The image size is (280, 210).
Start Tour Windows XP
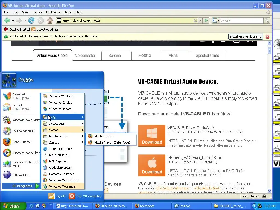[x=21, y=131]
